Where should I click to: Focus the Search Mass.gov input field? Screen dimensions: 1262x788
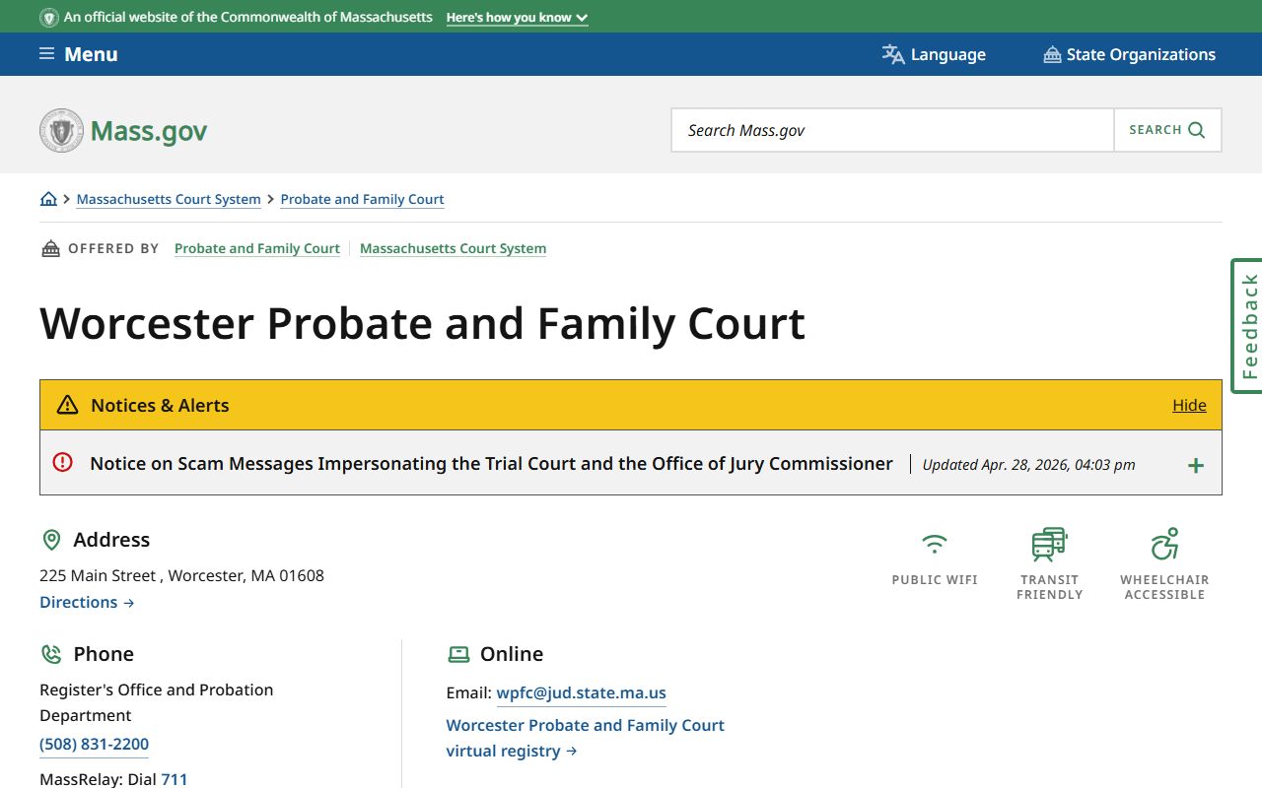coord(892,130)
